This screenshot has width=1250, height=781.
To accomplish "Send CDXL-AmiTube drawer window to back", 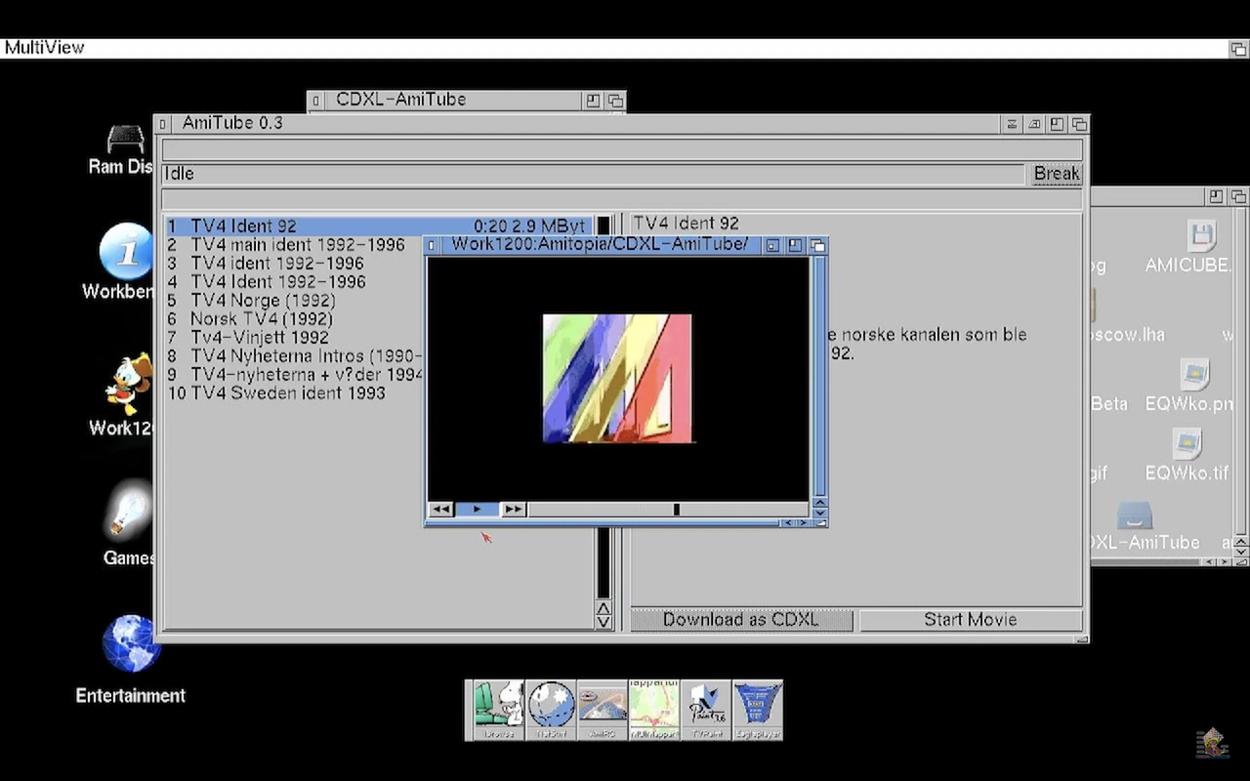I will click(x=614, y=100).
